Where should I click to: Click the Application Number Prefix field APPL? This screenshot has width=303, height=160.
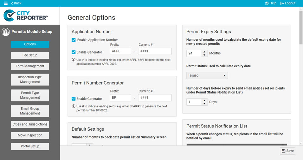(x=120, y=51)
